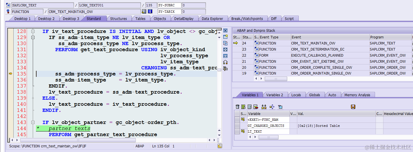Click the Event Type column header in stack
The width and height of the screenshot is (413, 152).
click(x=275, y=37)
